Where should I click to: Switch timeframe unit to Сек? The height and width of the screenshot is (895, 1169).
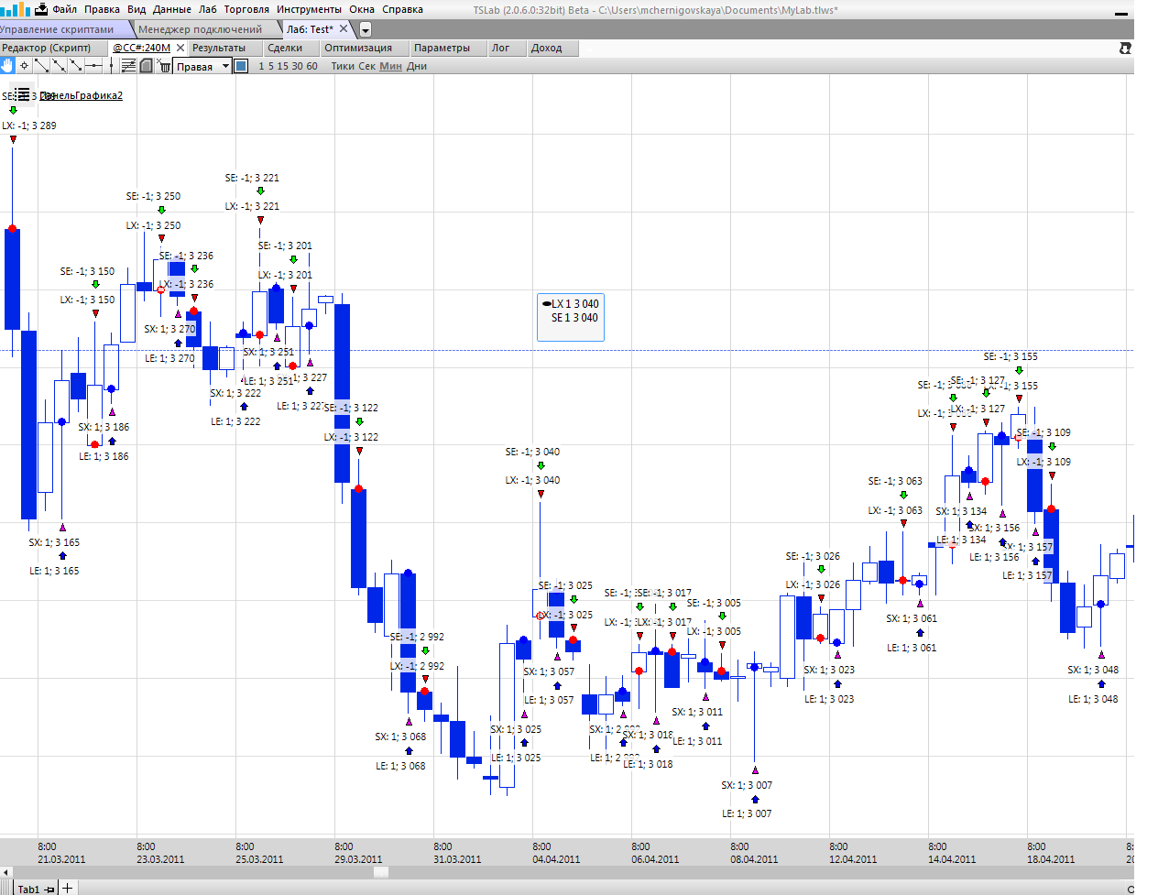[x=366, y=66]
